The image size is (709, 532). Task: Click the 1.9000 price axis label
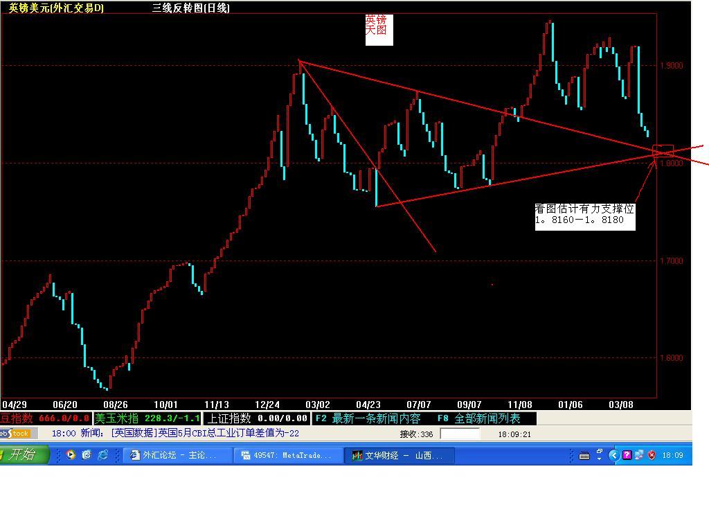[x=672, y=66]
